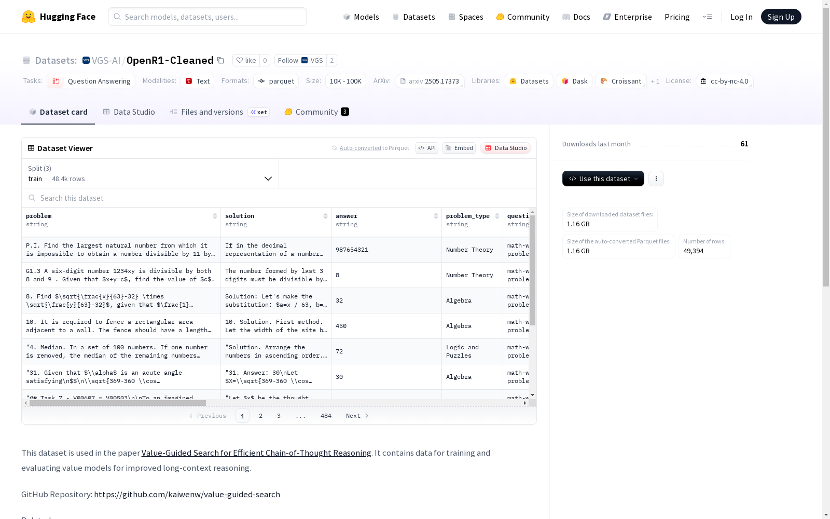Select the answer cell 987654321

click(x=386, y=250)
